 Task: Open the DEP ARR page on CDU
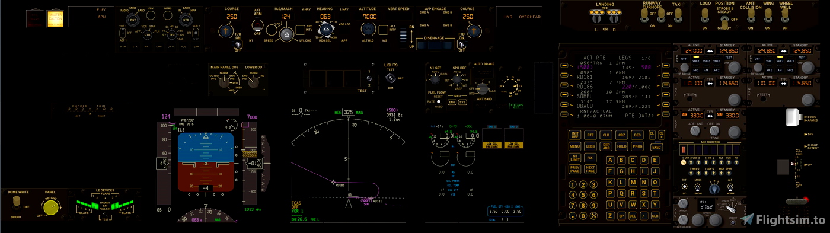[x=606, y=146]
